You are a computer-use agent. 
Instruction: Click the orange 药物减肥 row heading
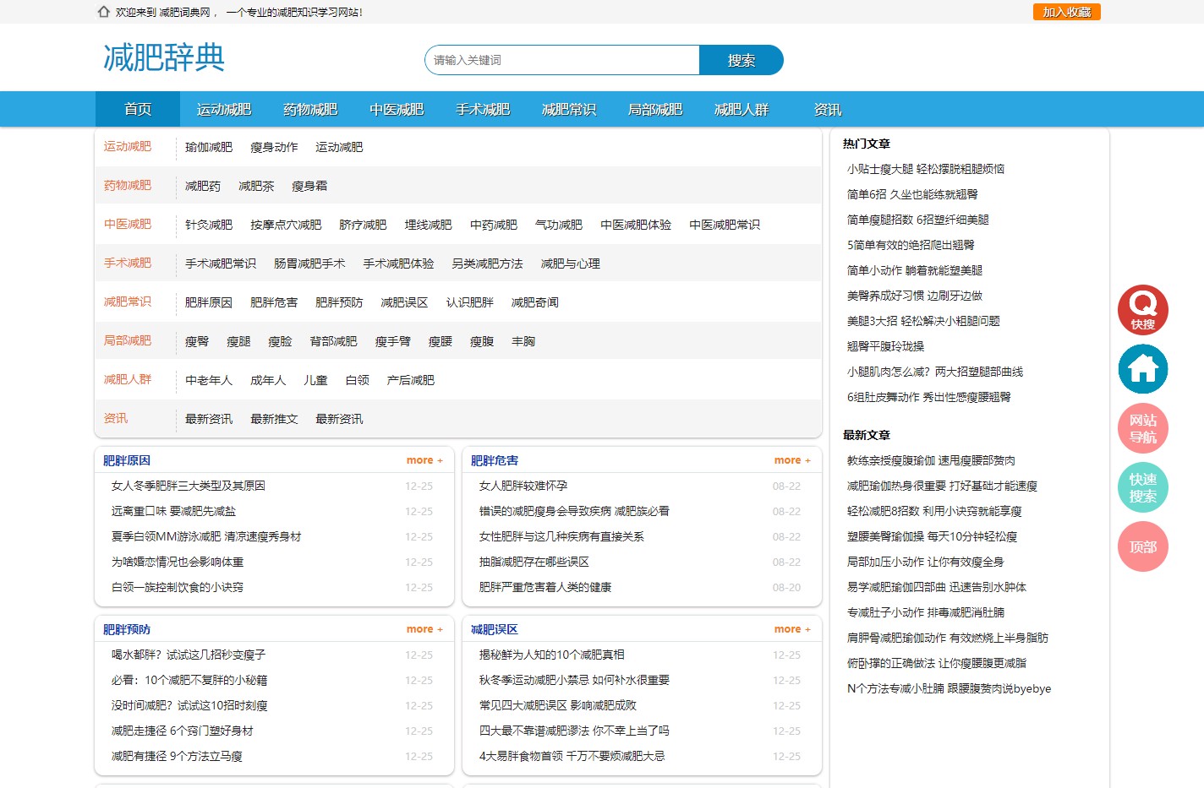(128, 185)
